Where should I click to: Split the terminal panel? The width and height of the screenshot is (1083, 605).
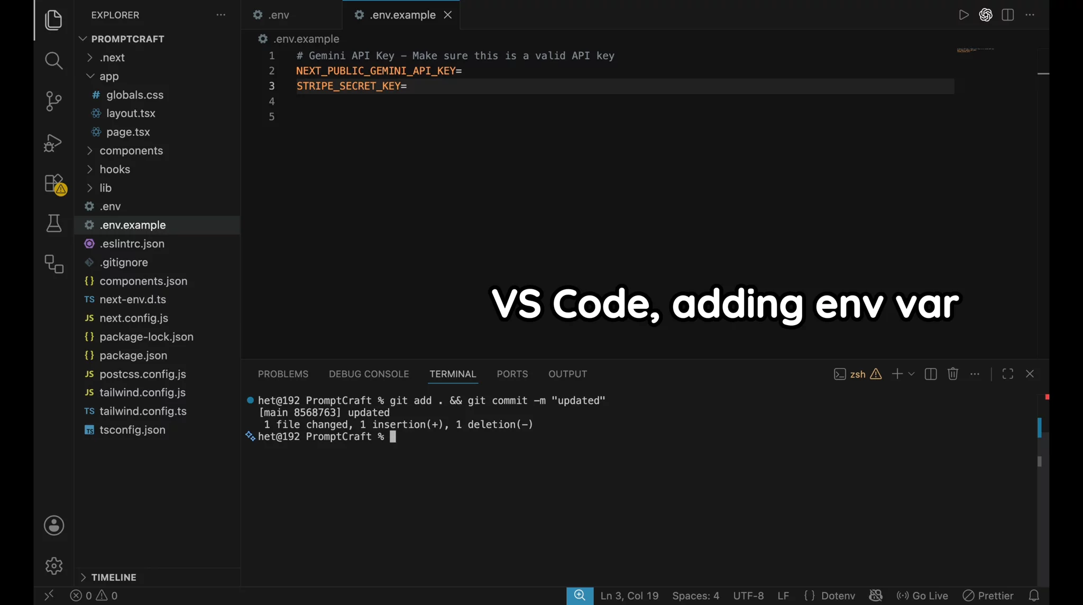point(931,374)
